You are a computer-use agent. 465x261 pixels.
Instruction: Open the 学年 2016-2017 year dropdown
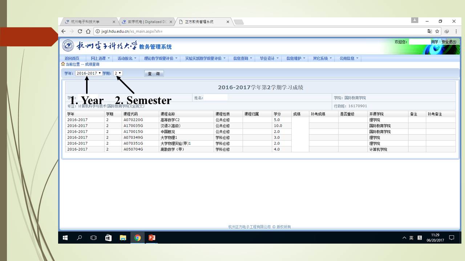tap(89, 73)
